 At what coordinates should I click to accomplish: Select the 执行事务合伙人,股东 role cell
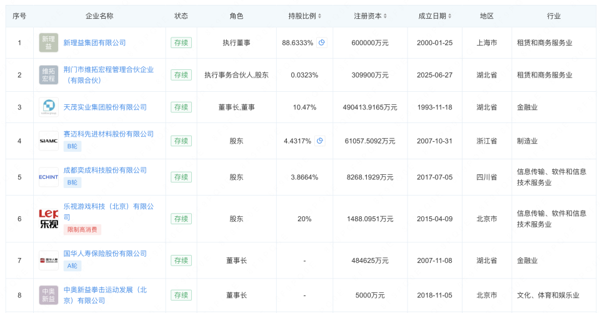click(x=236, y=75)
